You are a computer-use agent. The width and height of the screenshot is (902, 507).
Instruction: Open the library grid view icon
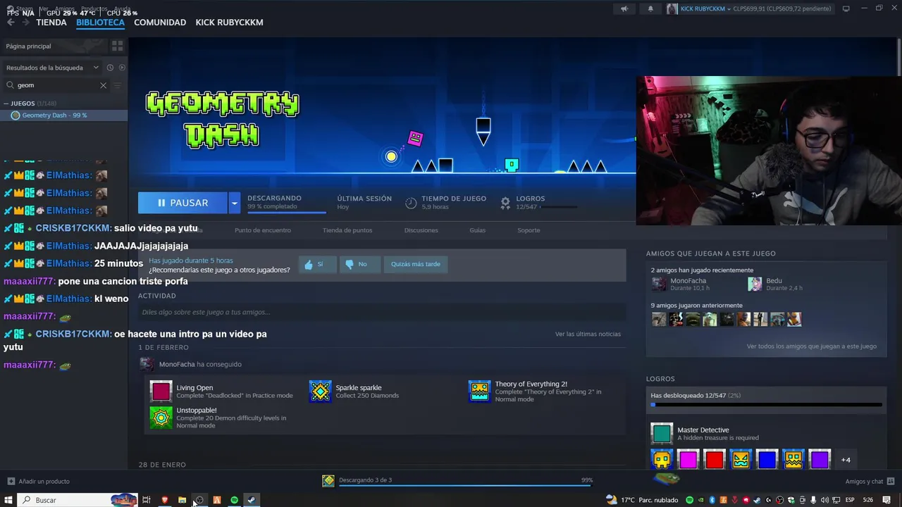click(x=118, y=46)
